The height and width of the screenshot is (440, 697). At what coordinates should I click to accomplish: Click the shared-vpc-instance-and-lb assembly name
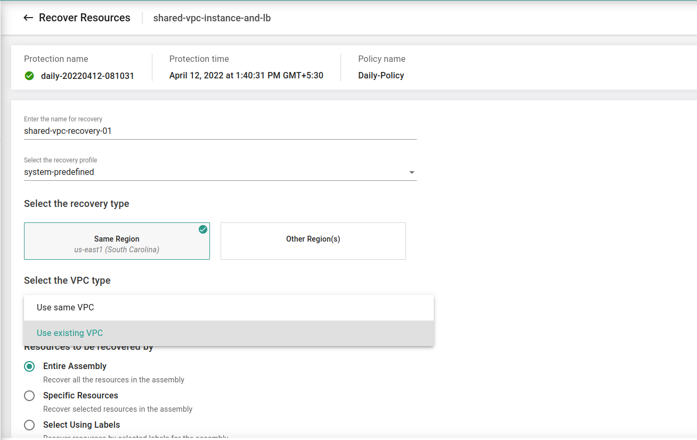[x=212, y=18]
